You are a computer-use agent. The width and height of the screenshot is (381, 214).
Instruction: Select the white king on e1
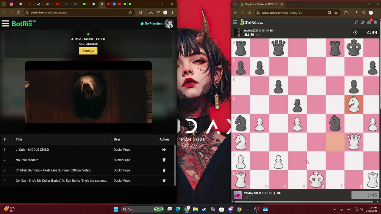[316, 180]
